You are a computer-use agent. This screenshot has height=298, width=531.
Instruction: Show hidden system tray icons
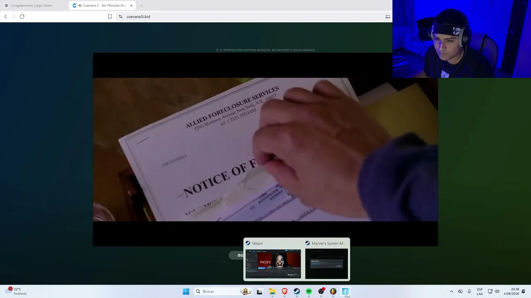point(451,291)
